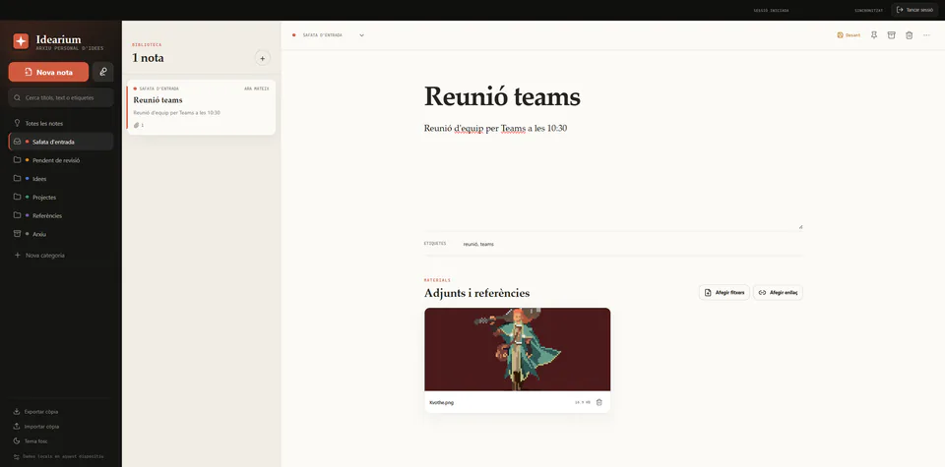The image size is (945, 467).
Task: Toggle Tema fosc dark theme
Action: 29,441
